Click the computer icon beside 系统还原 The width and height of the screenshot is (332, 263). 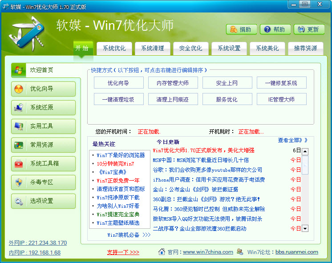click(19, 108)
